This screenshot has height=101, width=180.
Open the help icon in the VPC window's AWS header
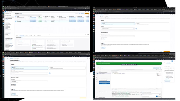click(75, 10)
